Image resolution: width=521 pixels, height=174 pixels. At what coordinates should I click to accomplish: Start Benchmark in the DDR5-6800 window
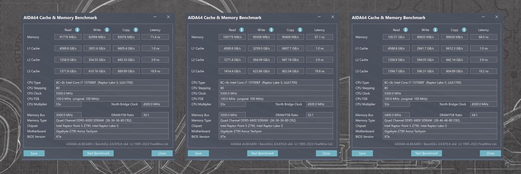point(426,153)
